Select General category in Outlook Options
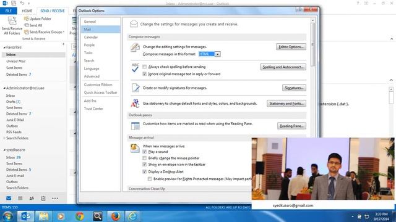The height and width of the screenshot is (222, 396). (x=100, y=22)
